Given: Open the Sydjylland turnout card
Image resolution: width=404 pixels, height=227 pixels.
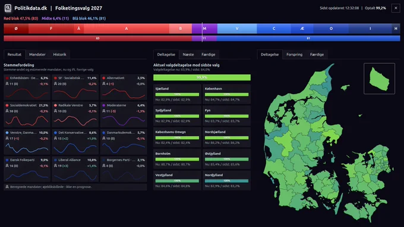Looking at the screenshot, I should (177, 116).
